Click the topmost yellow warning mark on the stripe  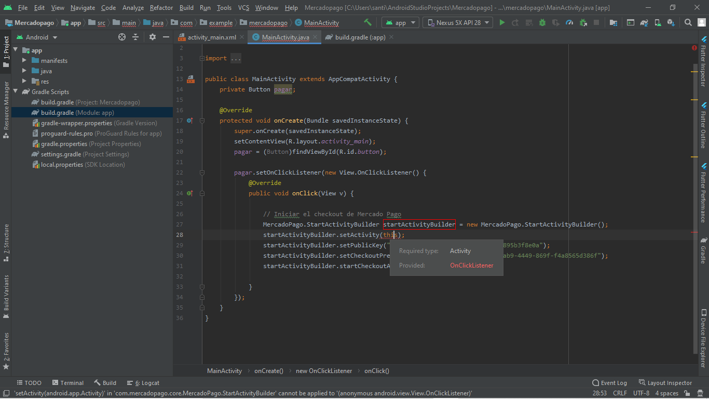coord(694,72)
